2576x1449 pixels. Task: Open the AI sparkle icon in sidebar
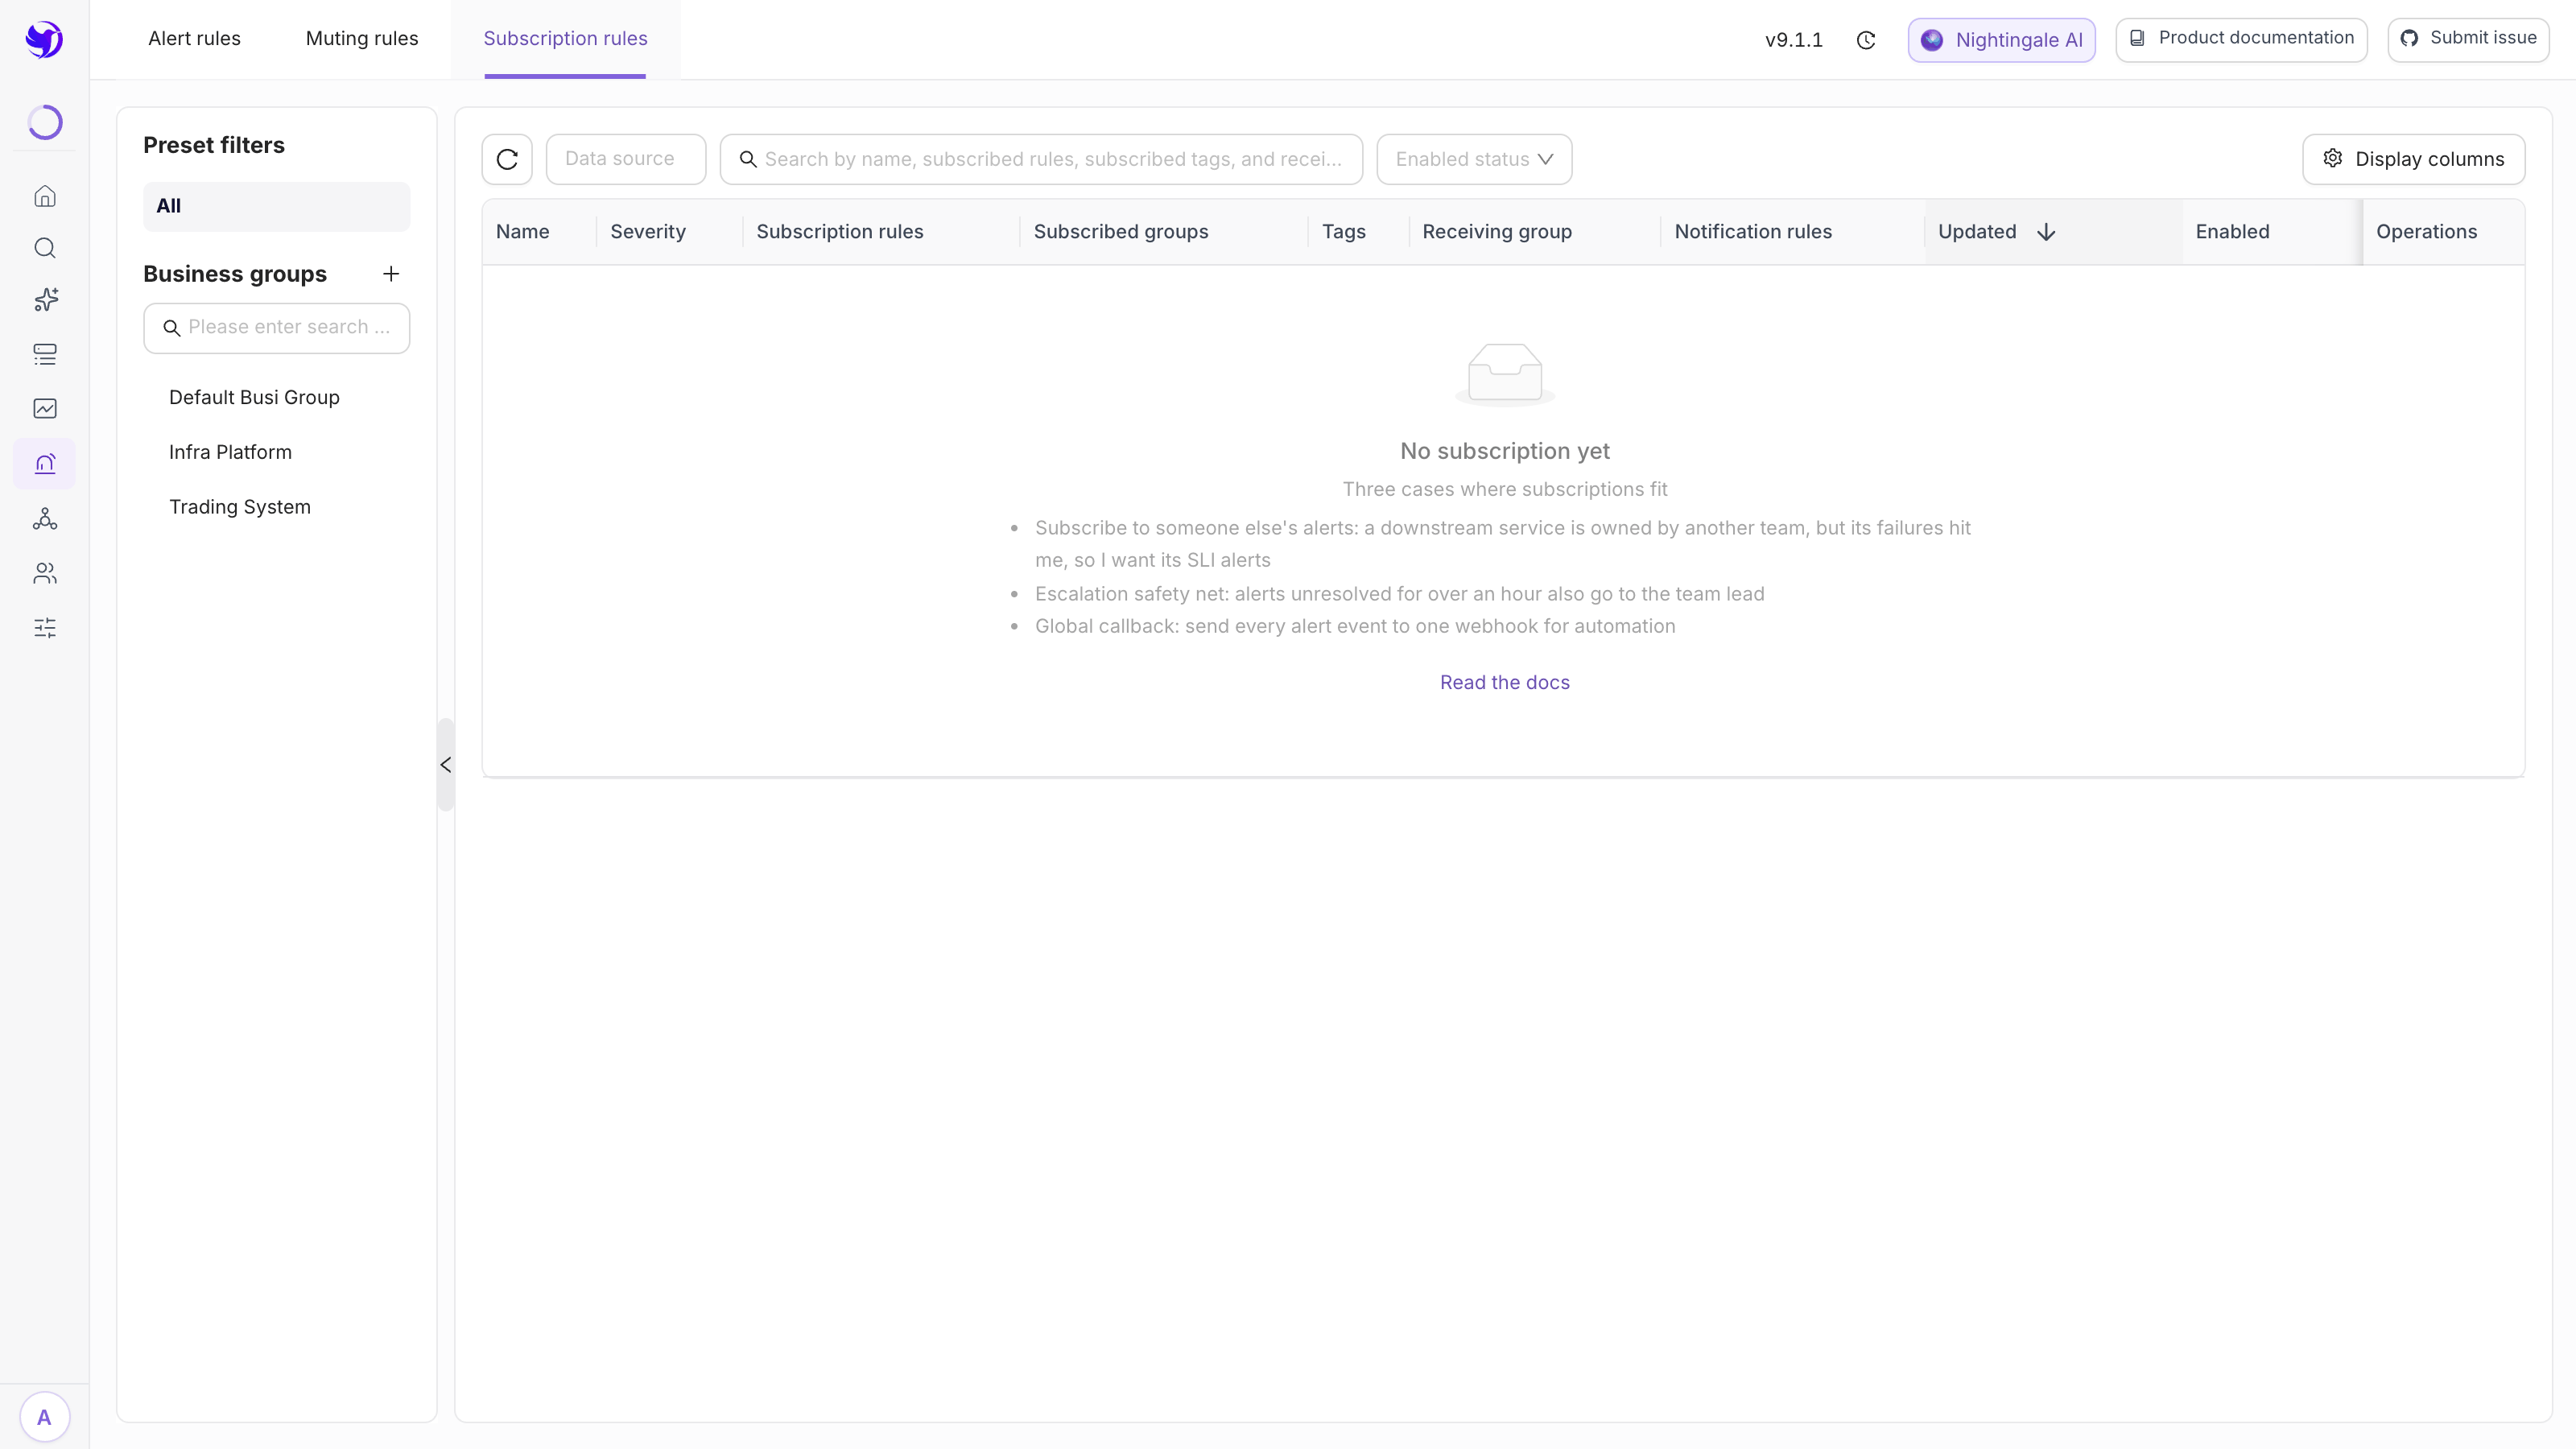coord(45,300)
